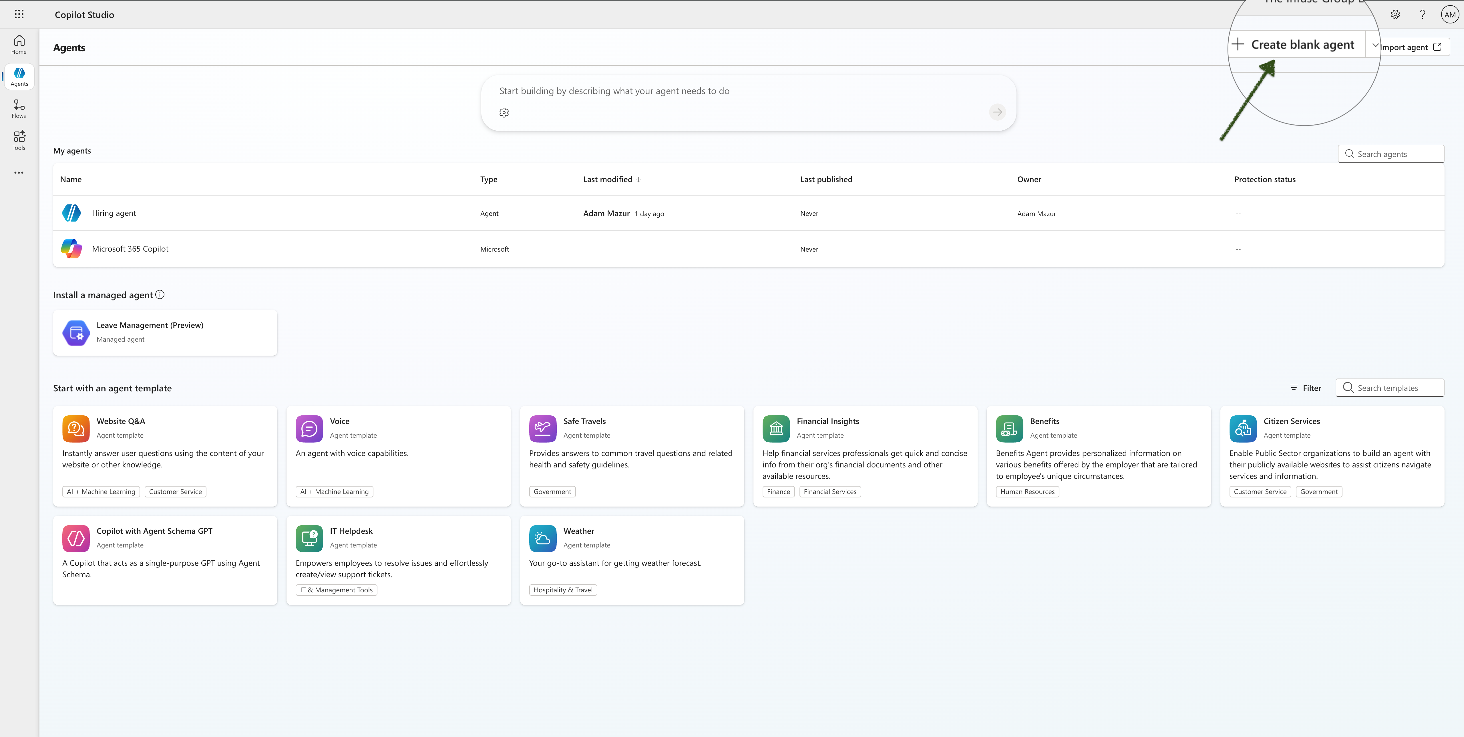This screenshot has height=737, width=1464.
Task: Click the Copilot Studio title
Action: [x=85, y=15]
